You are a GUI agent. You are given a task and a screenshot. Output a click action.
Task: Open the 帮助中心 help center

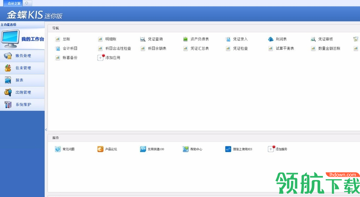(192, 149)
